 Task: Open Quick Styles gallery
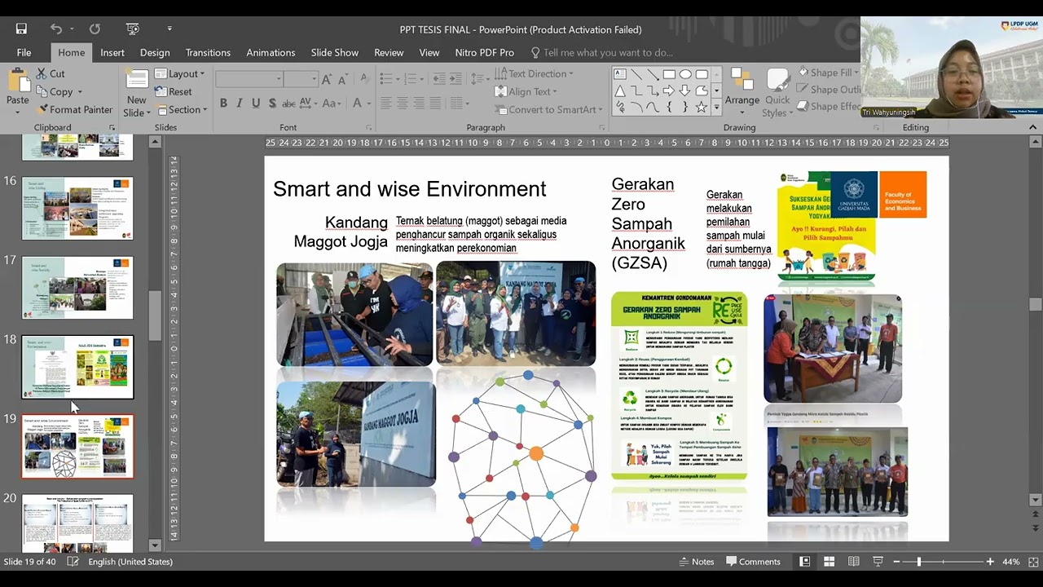tap(777, 92)
